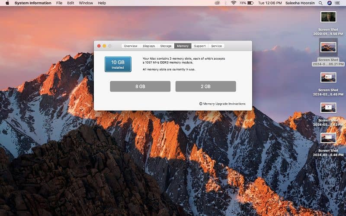Open the Service tab
This screenshot has width=346, height=216.
point(216,46)
